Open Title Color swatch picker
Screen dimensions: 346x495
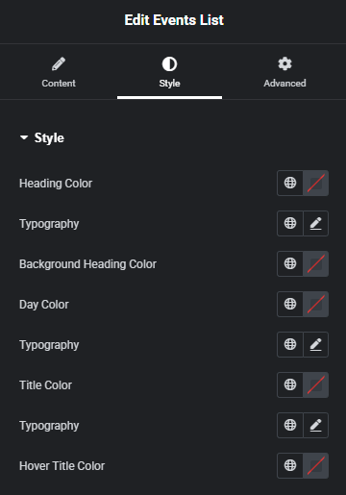[x=315, y=384]
